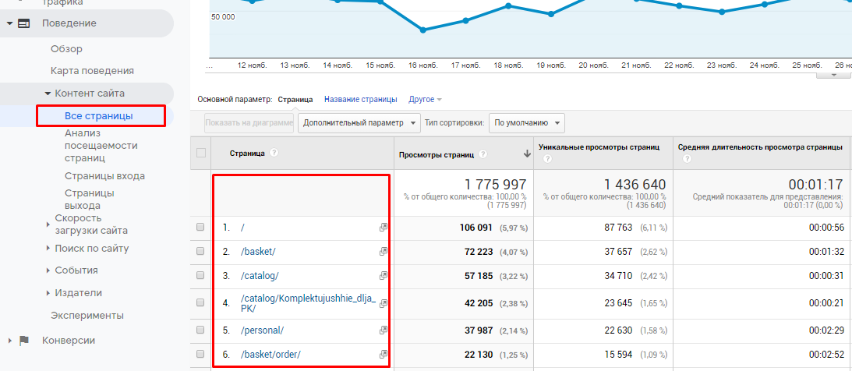Screen dimensions: 852x371
Task: Expand the Поиск по сайту subsection
Action: point(48,248)
